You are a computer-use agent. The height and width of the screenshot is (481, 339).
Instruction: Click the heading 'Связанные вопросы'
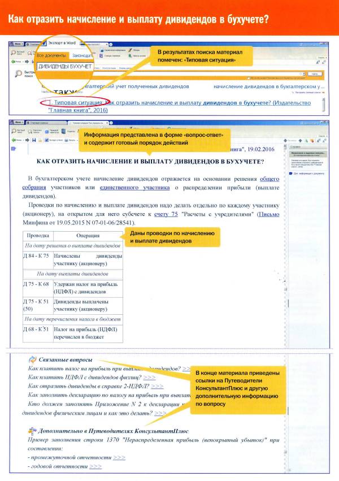coord(66,359)
